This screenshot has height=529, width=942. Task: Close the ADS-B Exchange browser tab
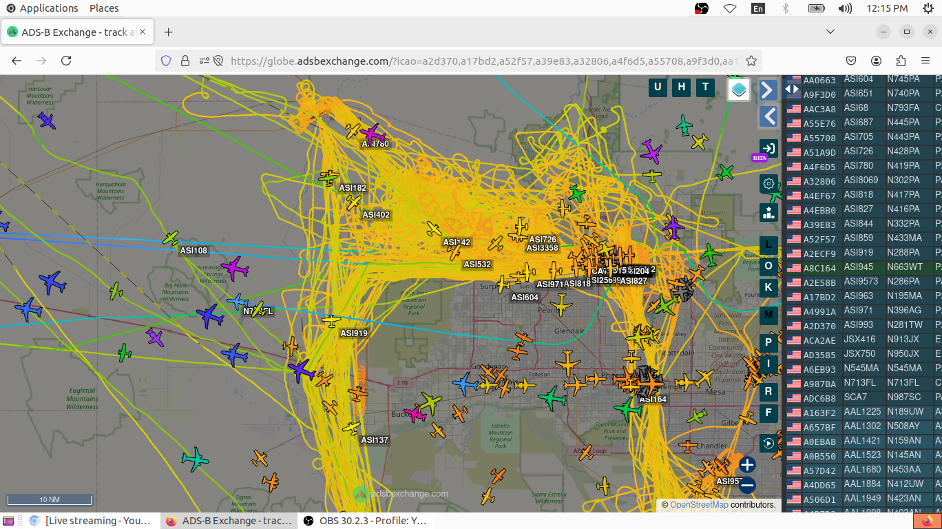pos(143,32)
